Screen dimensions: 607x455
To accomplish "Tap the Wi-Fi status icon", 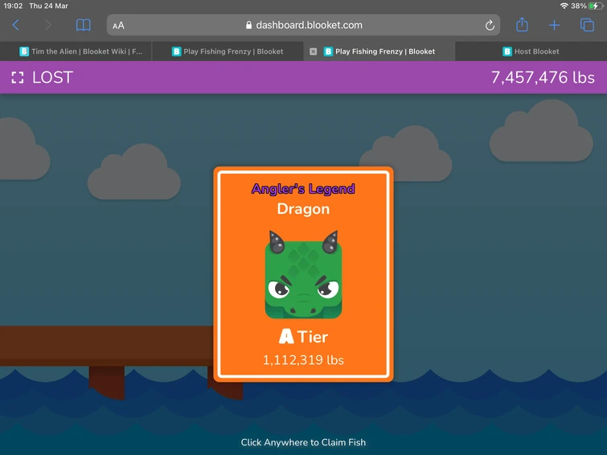I will pos(564,6).
